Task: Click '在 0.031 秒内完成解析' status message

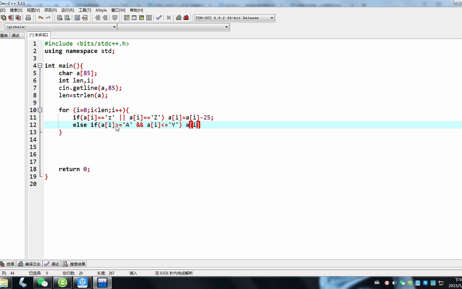Action: [x=174, y=273]
